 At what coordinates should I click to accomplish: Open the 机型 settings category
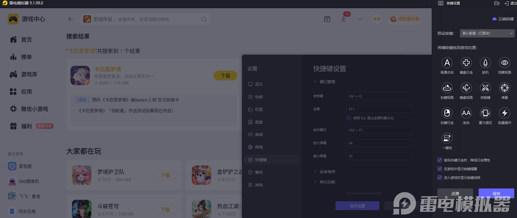(x=272, y=109)
